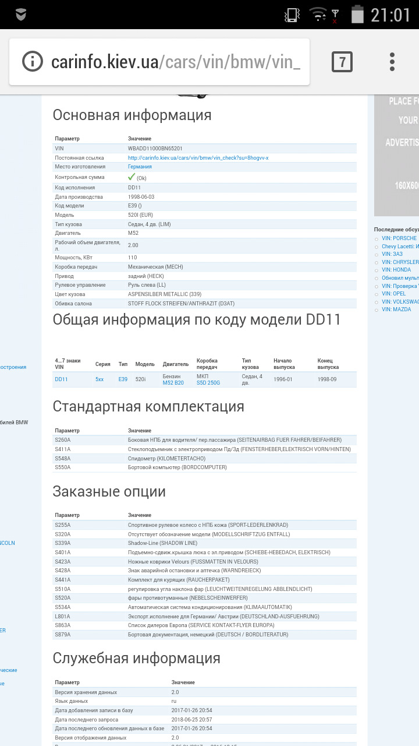This screenshot has width=419, height=746.
Task: Select the S510A headlight leveling row
Action: [204, 589]
